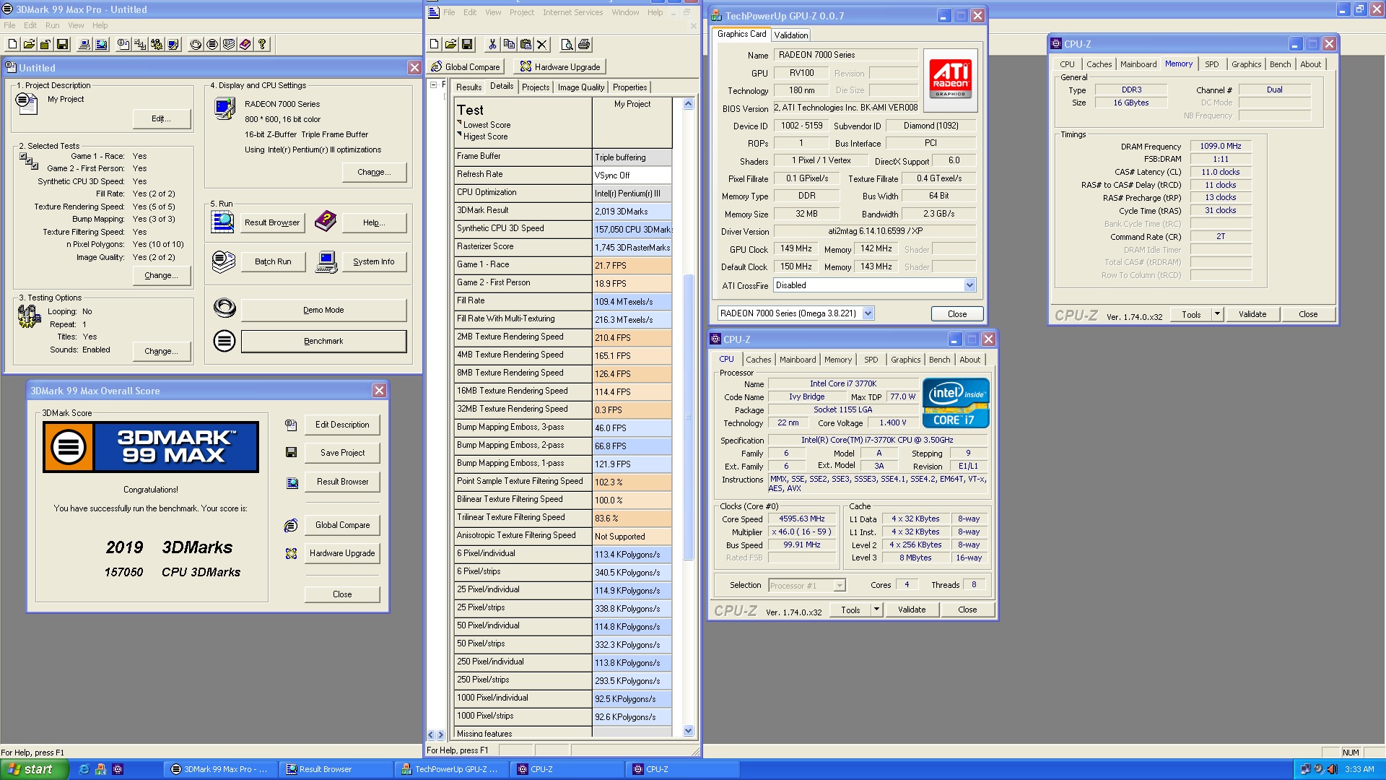The width and height of the screenshot is (1386, 780).
Task: Click the Copy icon in Result Browser toolbar
Action: (509, 45)
